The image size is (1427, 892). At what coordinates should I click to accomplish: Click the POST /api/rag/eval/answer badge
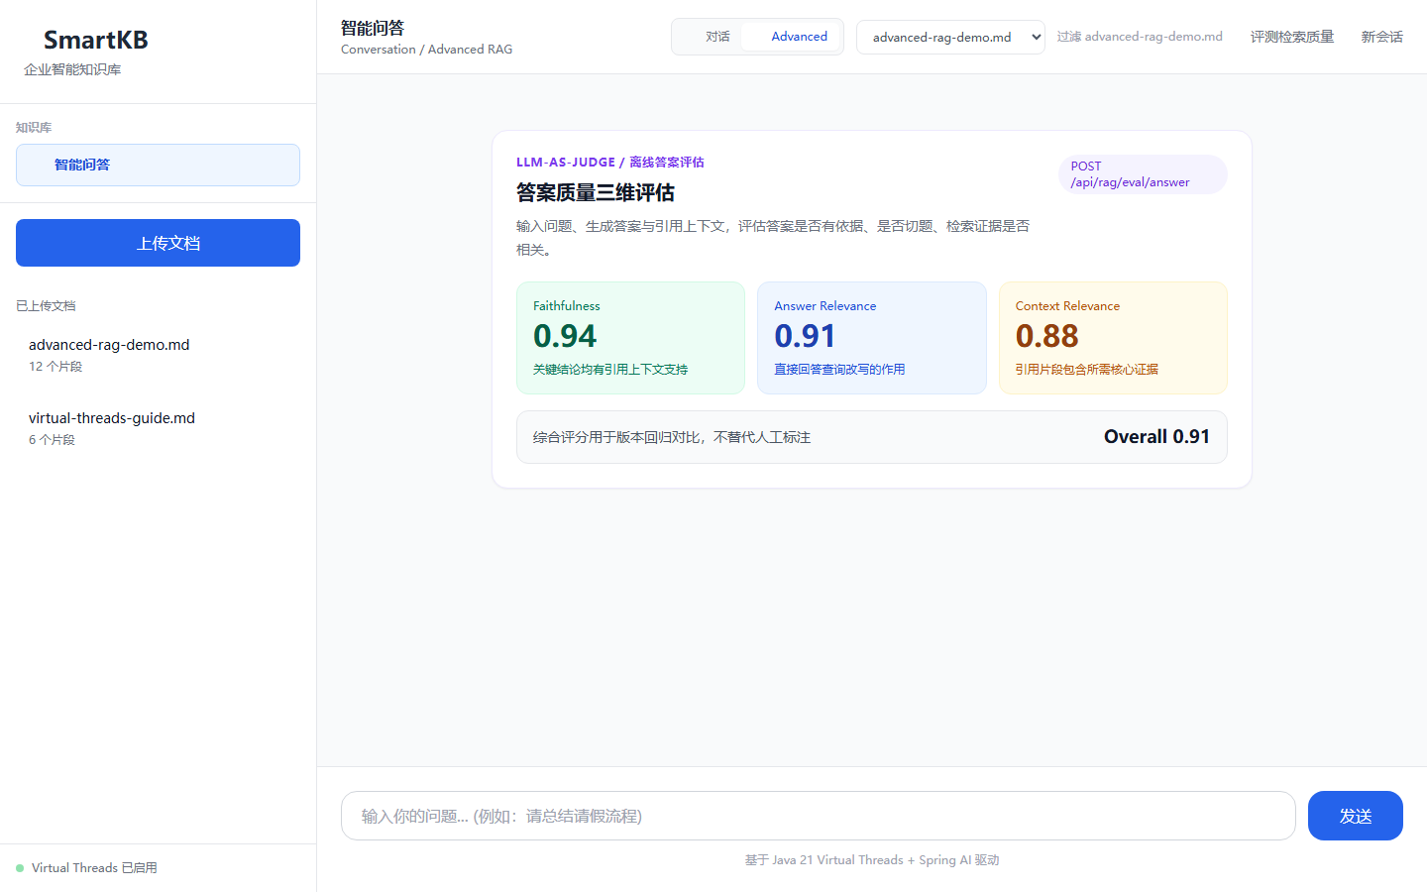pyautogui.click(x=1143, y=174)
